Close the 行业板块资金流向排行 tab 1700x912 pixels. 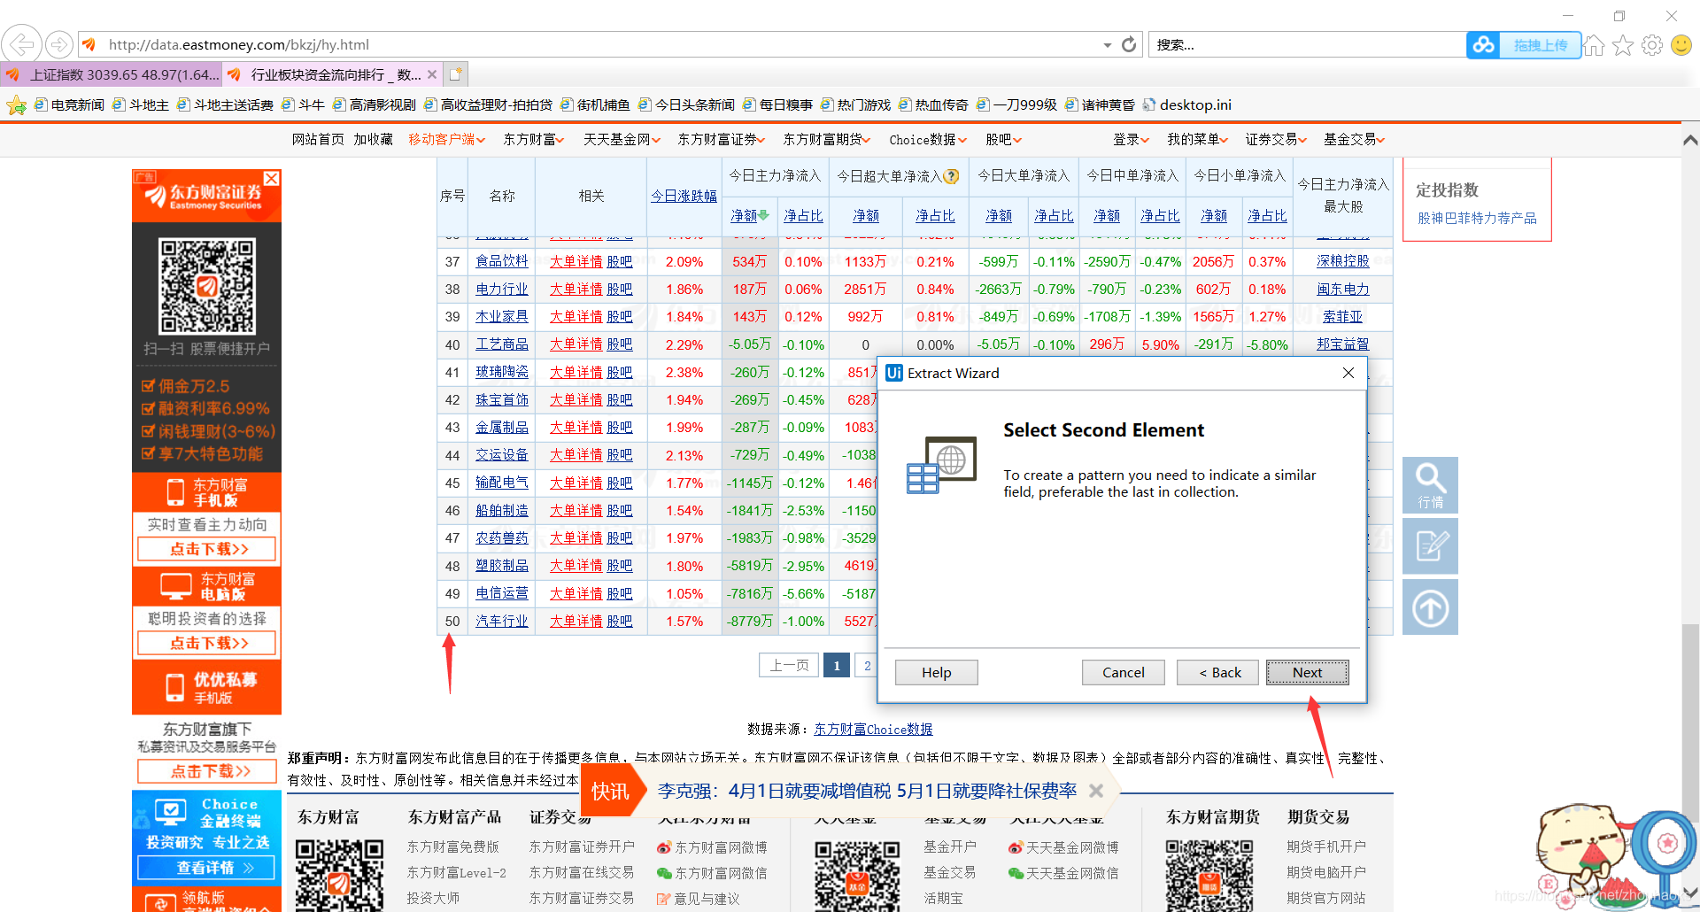432,74
